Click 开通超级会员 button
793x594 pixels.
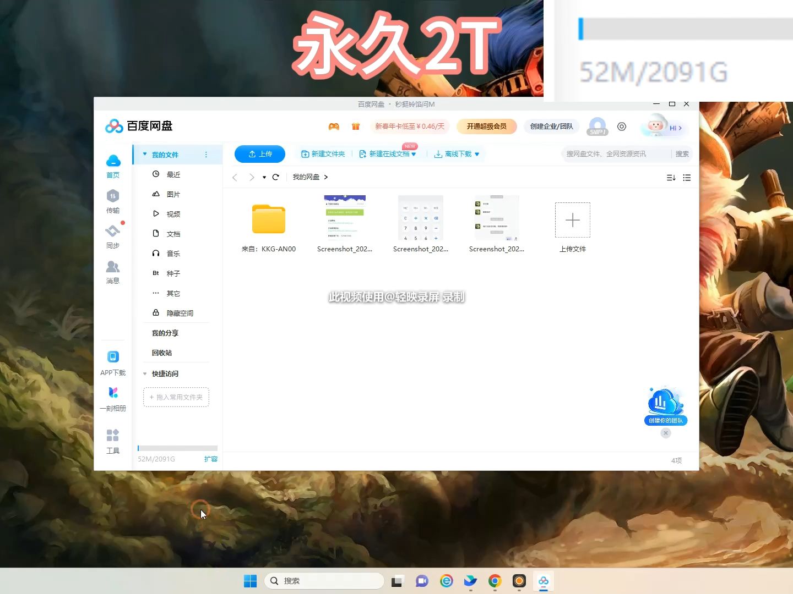coord(487,127)
